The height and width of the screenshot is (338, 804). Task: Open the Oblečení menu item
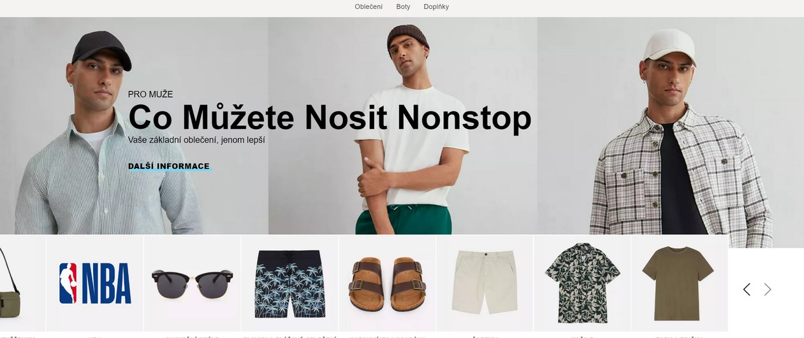(369, 7)
